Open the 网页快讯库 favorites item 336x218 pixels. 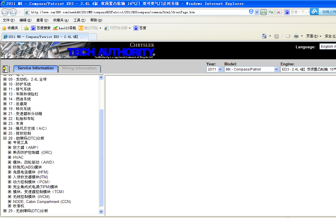click(117, 28)
